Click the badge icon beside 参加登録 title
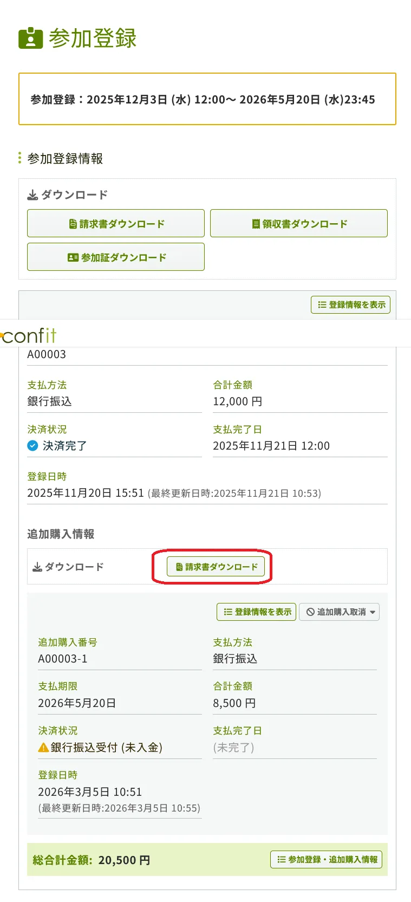 tap(30, 38)
